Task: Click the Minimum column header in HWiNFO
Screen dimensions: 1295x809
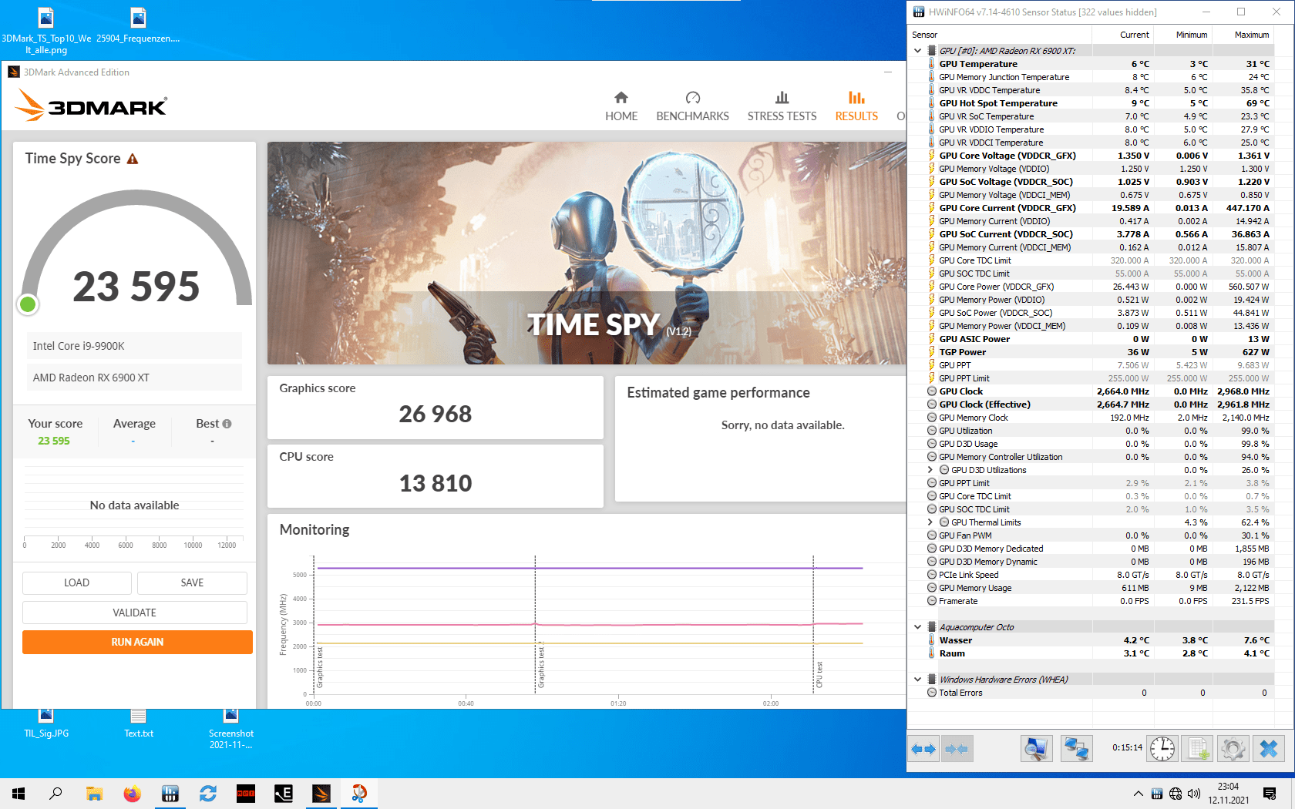Action: pos(1182,35)
